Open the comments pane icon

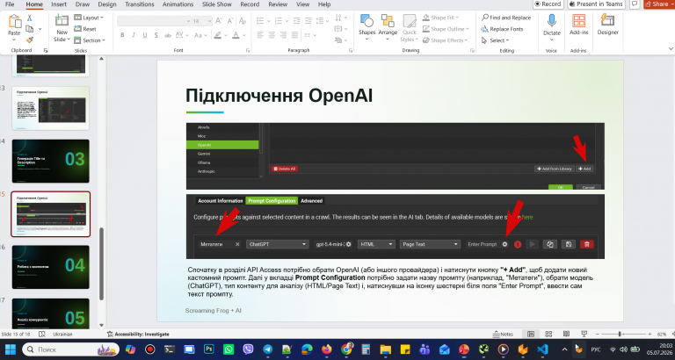634,4
